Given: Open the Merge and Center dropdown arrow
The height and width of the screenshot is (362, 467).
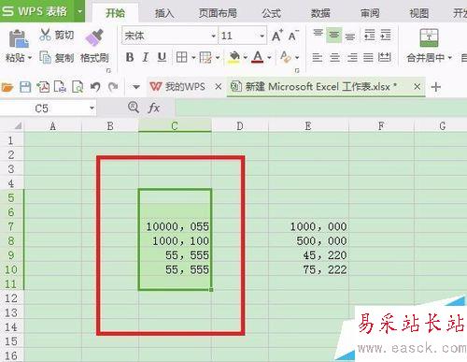Looking at the screenshot, I should click(449, 58).
